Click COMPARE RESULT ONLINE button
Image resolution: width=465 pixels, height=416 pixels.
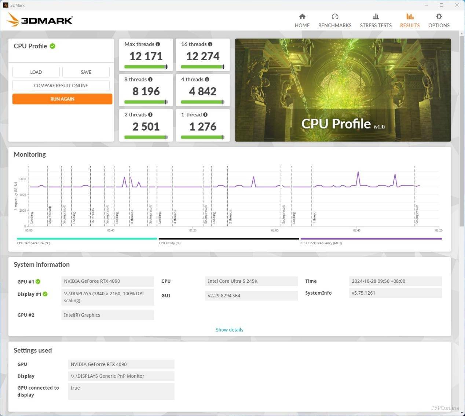61,85
